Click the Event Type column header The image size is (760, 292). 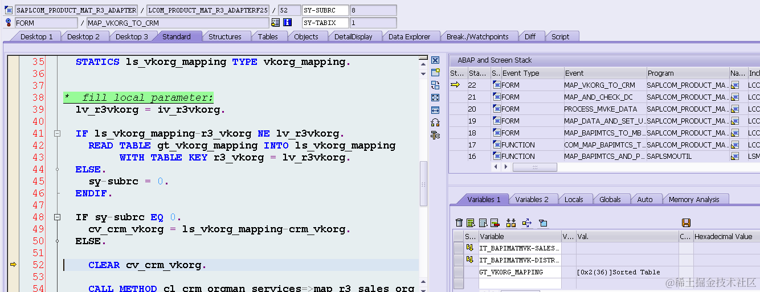click(x=532, y=73)
